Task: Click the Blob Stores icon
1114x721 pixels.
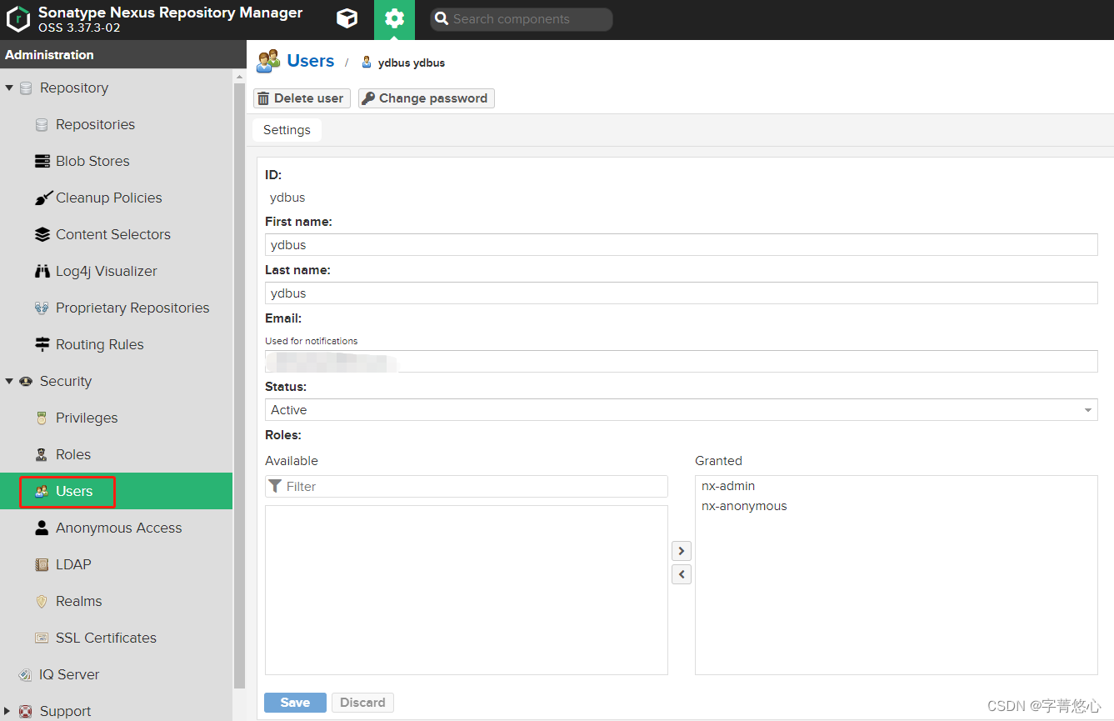Action: (42, 162)
